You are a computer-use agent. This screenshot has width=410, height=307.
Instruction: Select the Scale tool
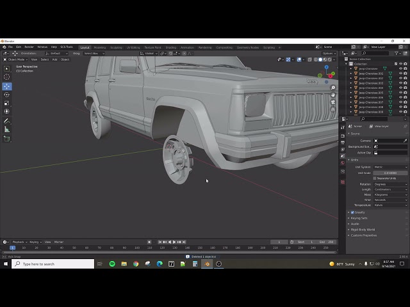click(7, 103)
